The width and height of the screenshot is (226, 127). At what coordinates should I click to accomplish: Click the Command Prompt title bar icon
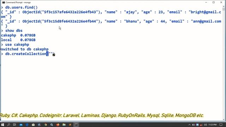tap(4, 2)
